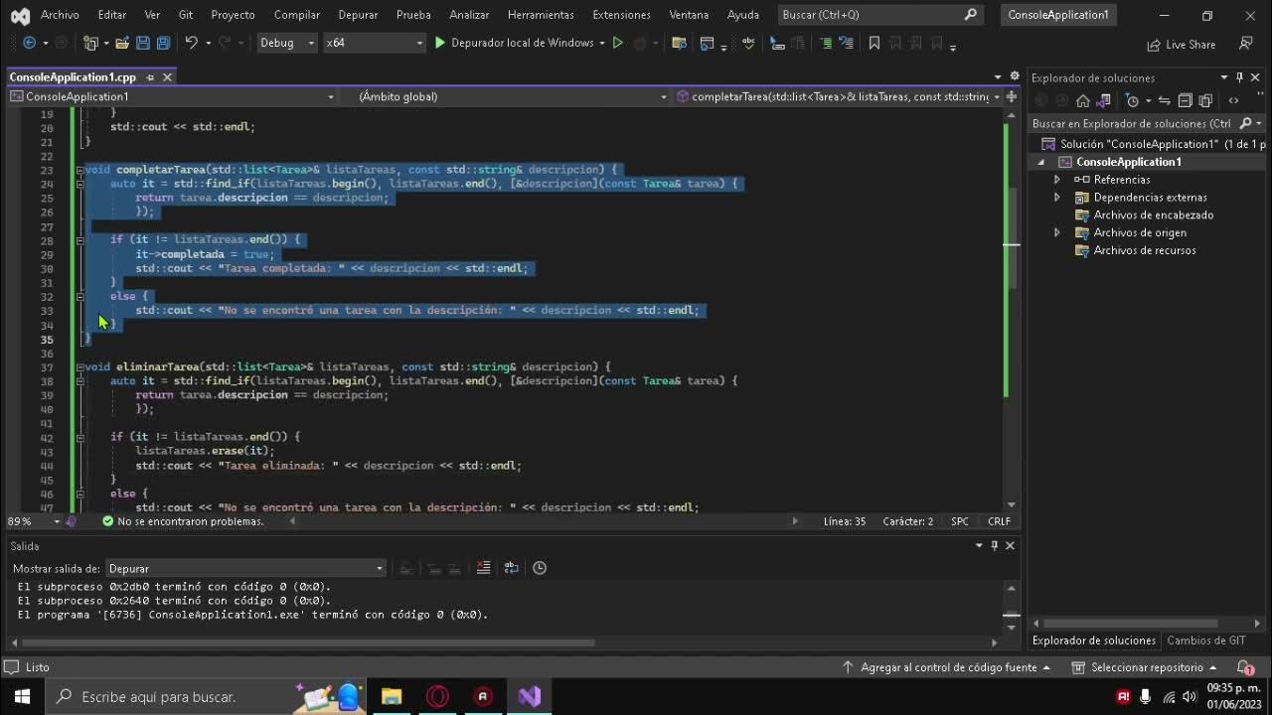1272x715 pixels.
Task: Sync with active document arrows icon
Action: tap(1164, 100)
